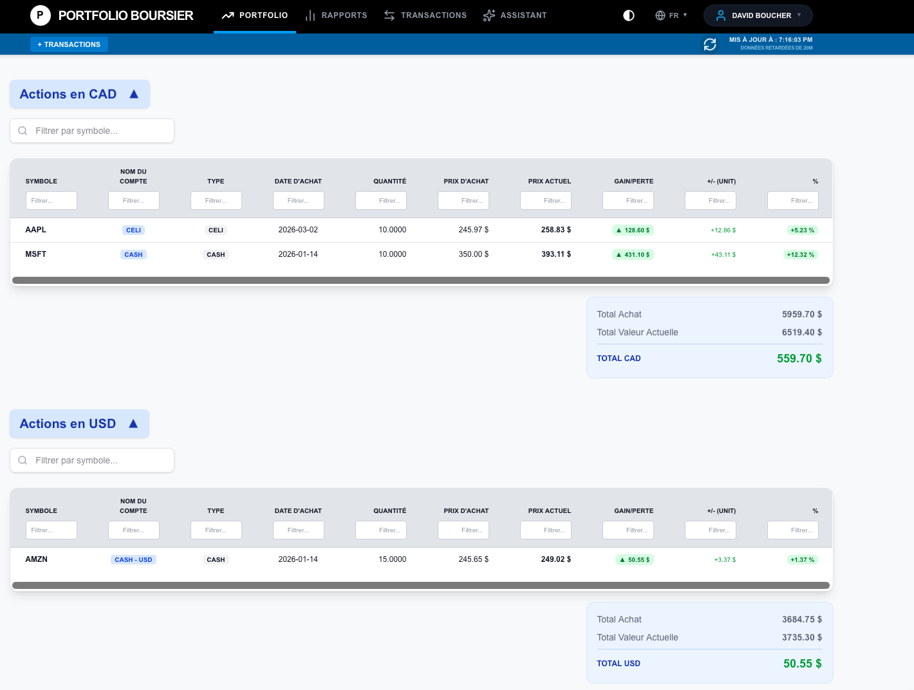Click the magnifier icon in USD symbol search
Image resolution: width=914 pixels, height=690 pixels.
(x=23, y=460)
